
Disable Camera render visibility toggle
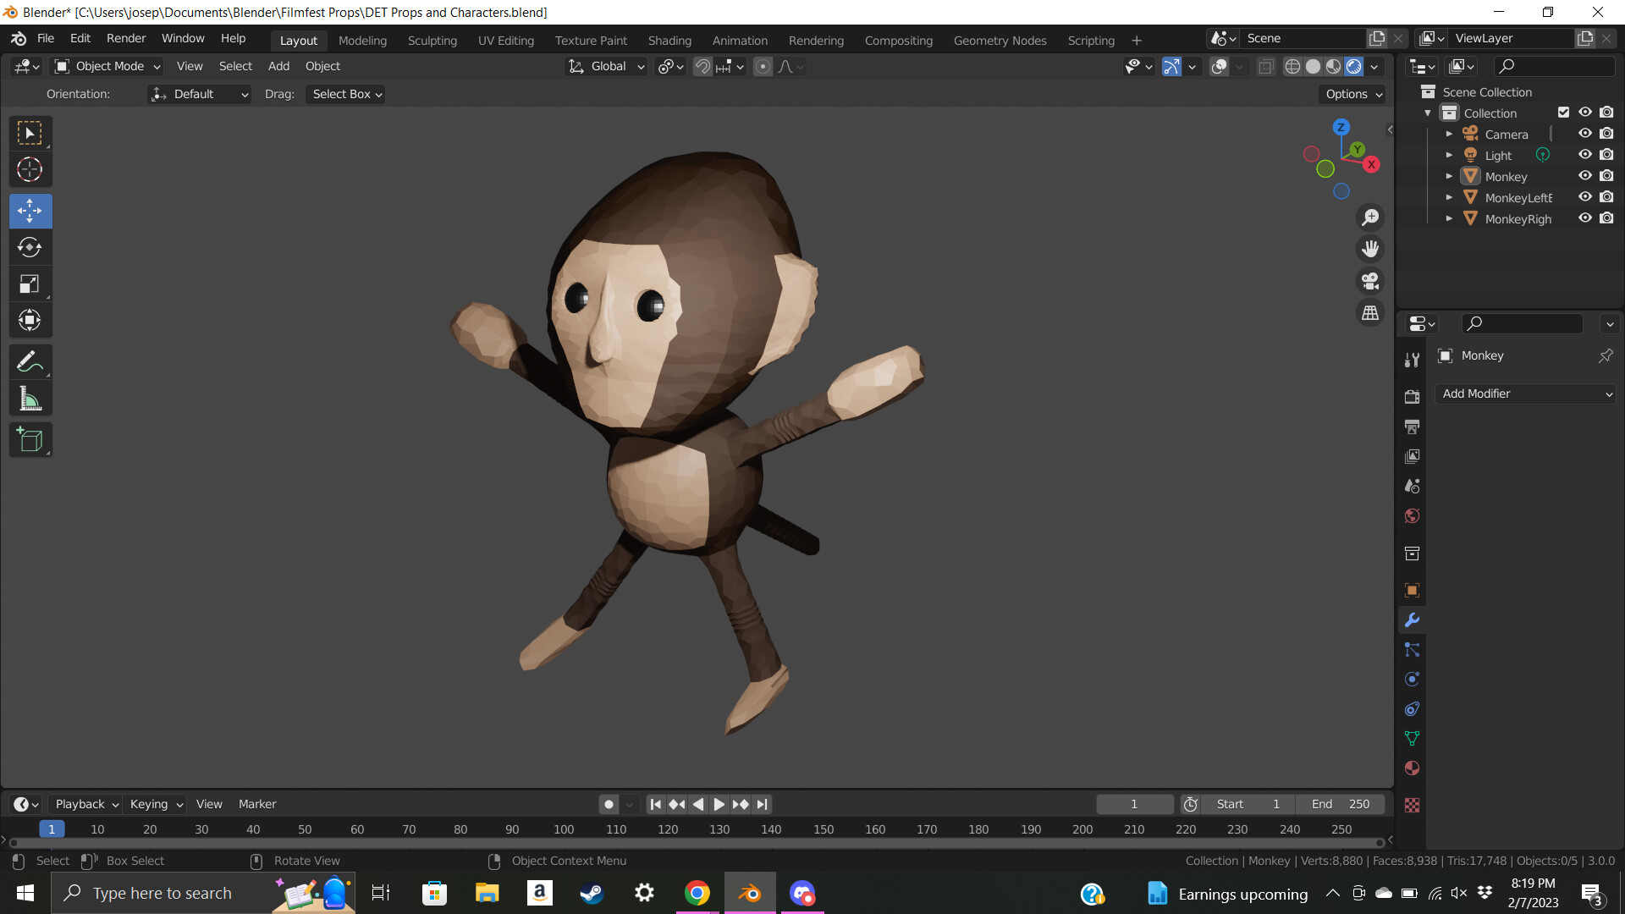point(1606,133)
